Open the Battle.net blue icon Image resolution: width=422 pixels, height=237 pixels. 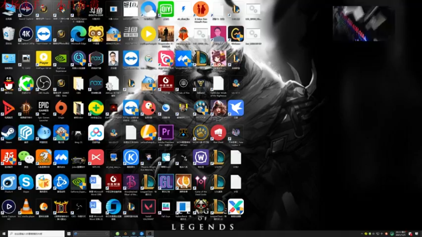pos(61,182)
